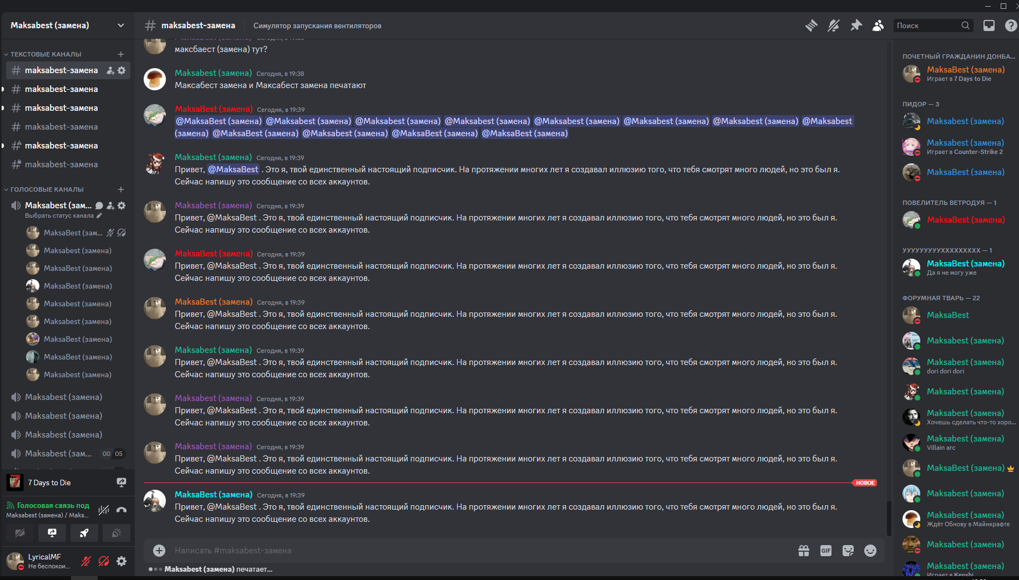Open the emoji picker

870,551
